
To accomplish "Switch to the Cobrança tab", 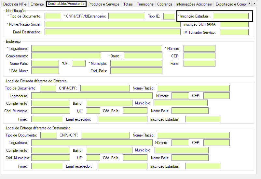I will point(165,4).
